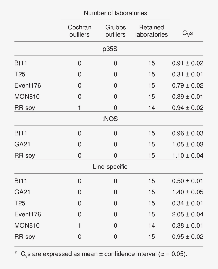Select the 'Retained laboratories' column header
The height and width of the screenshot is (269, 218).
pyautogui.click(x=152, y=31)
